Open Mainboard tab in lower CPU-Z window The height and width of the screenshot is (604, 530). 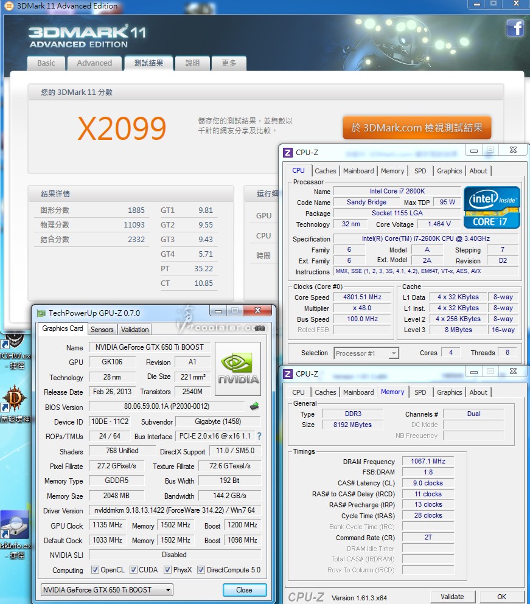coord(358,392)
